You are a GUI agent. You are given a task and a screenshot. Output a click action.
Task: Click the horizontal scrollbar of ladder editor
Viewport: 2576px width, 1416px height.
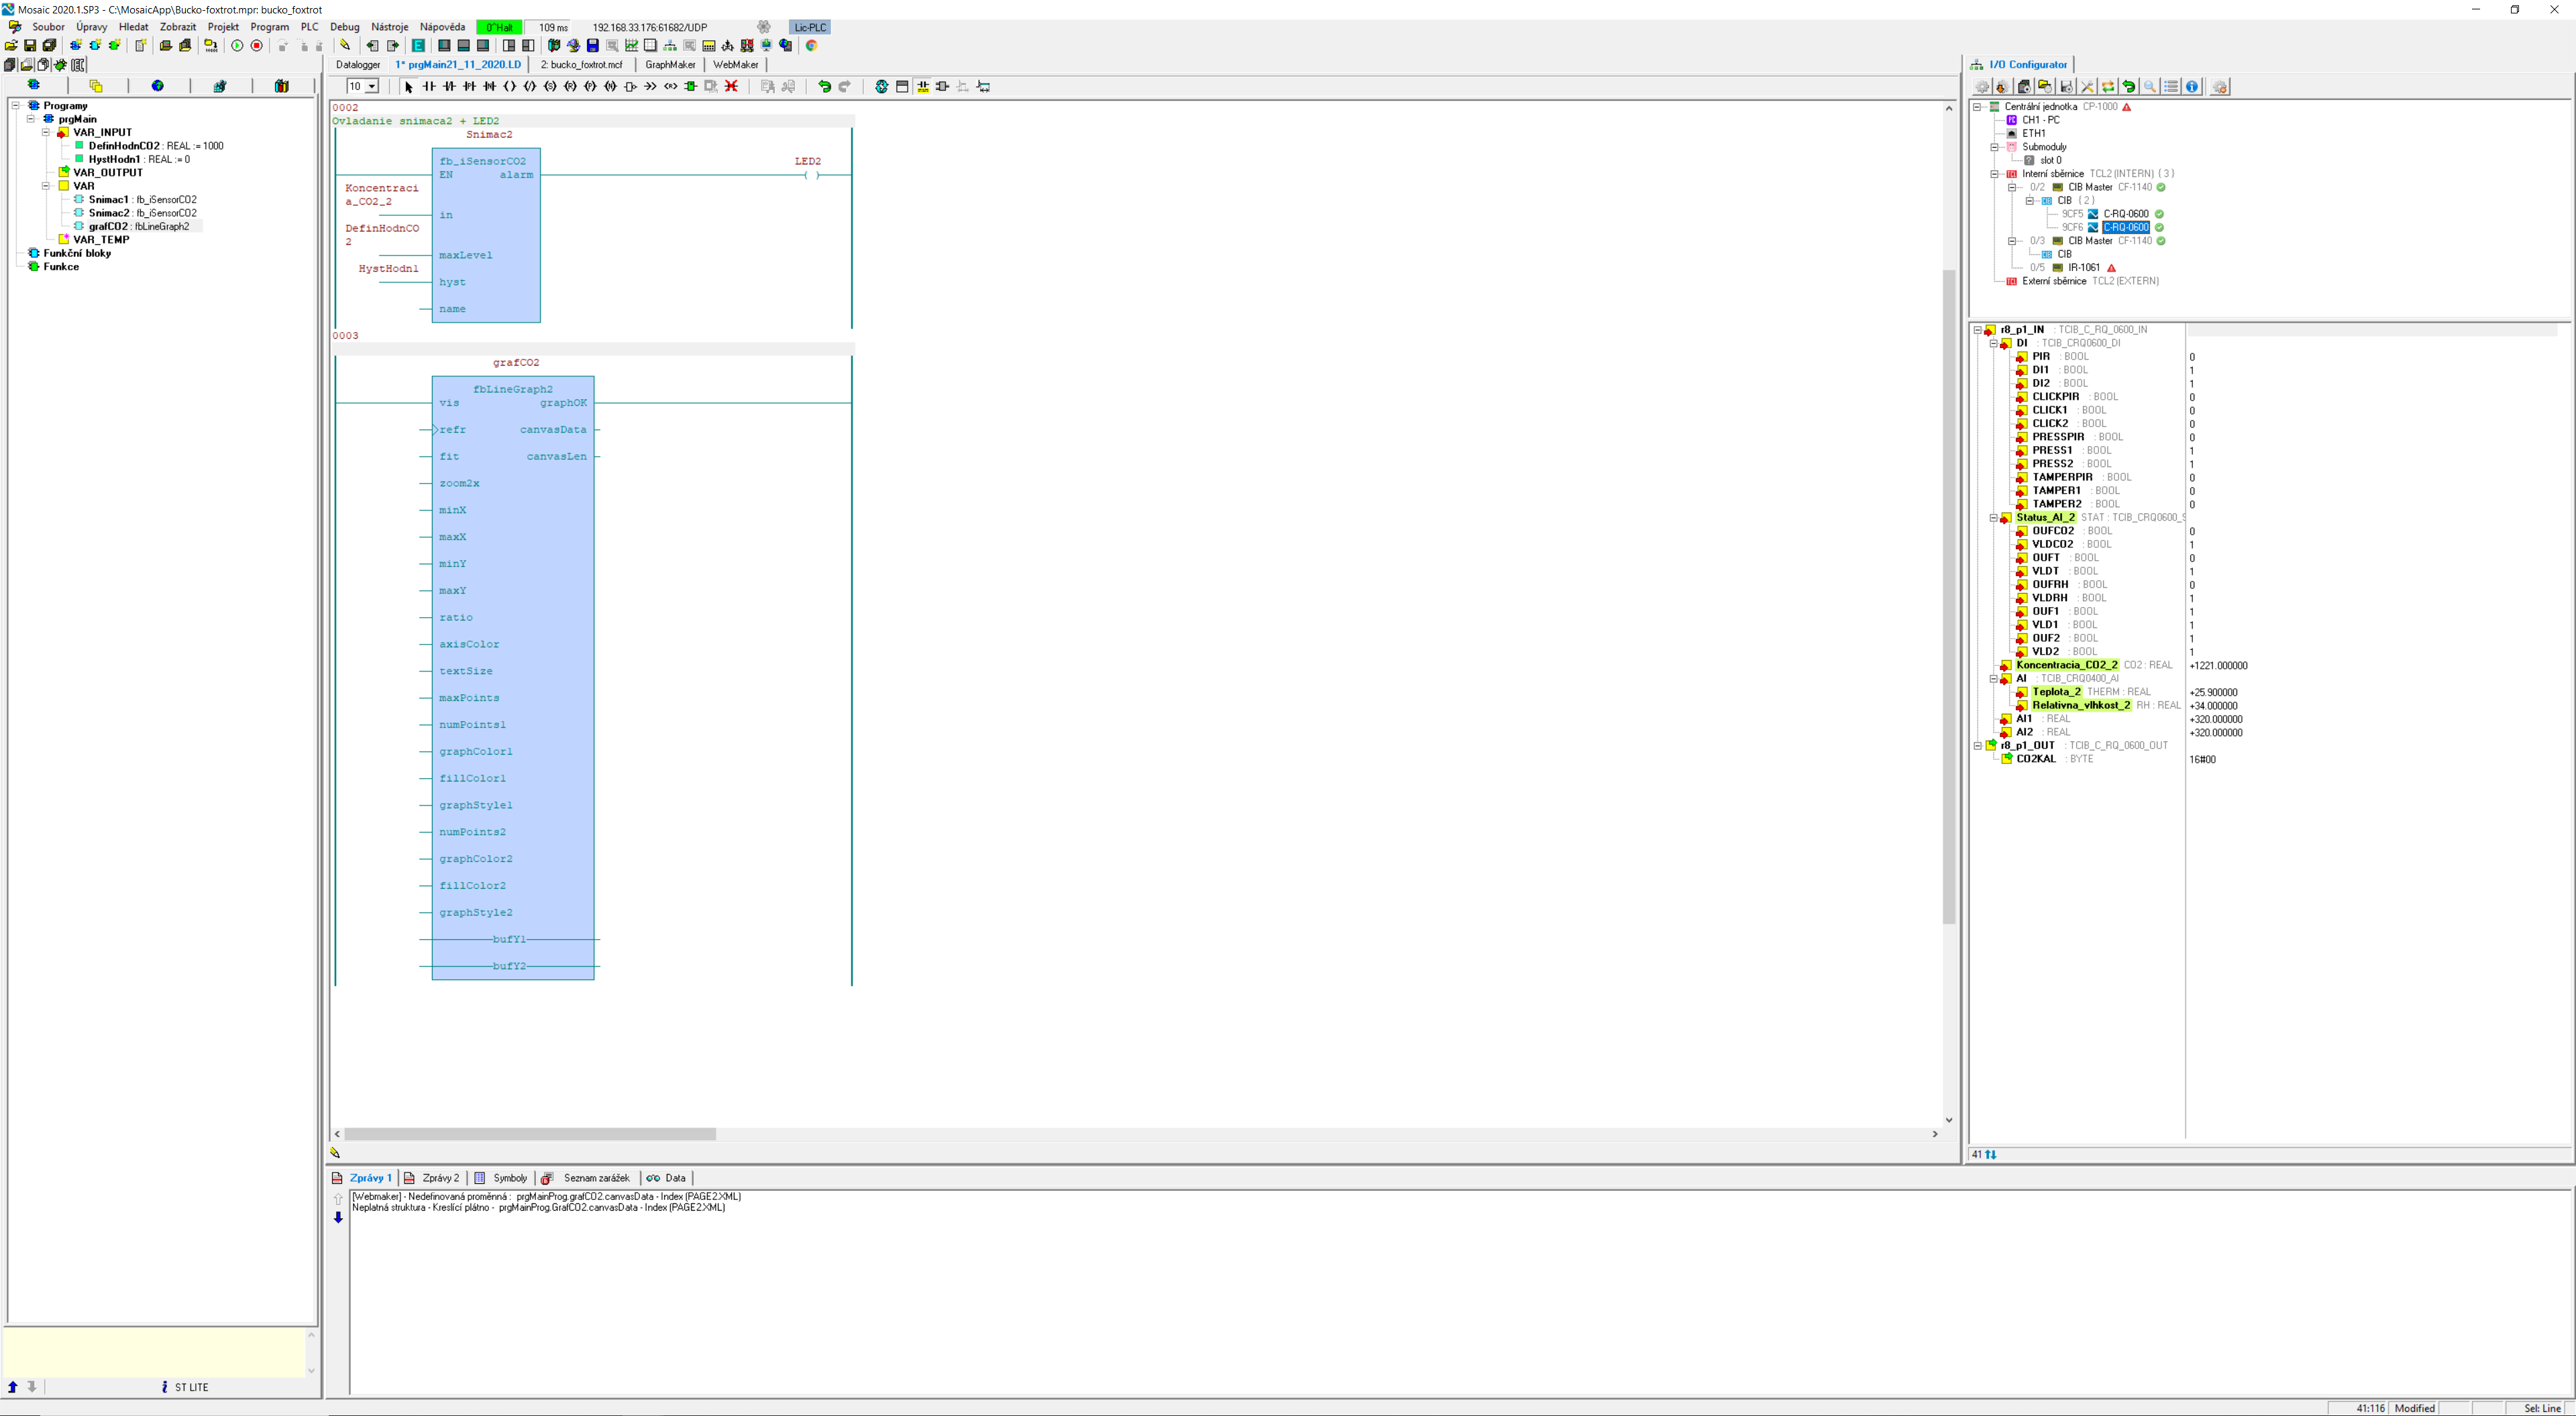pyautogui.click(x=530, y=1134)
